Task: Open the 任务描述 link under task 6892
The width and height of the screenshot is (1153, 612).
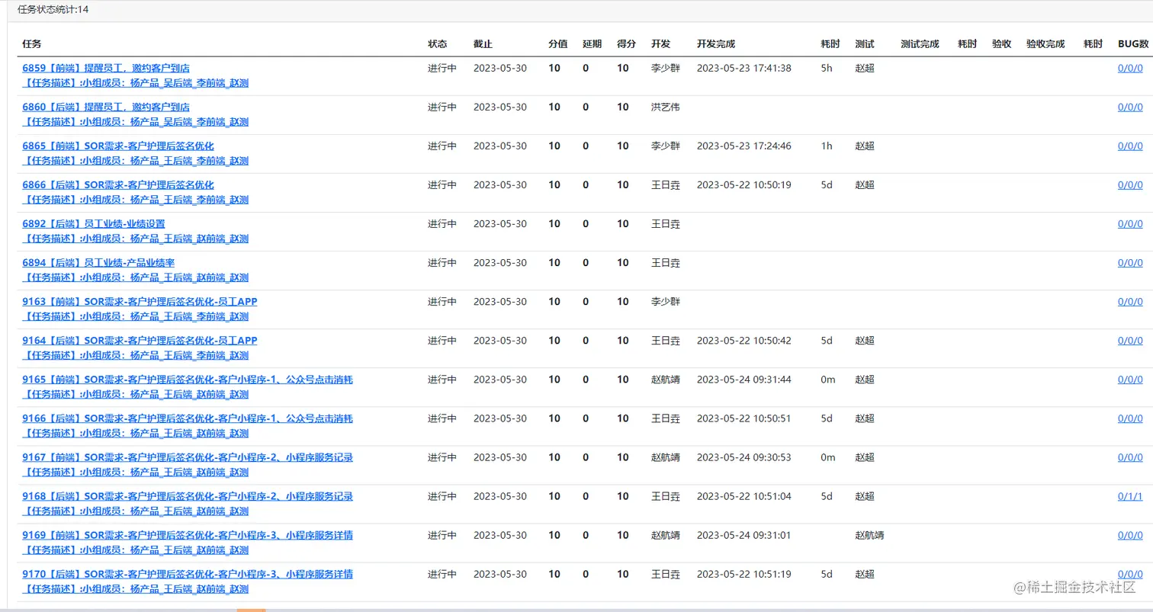Action: (x=135, y=239)
